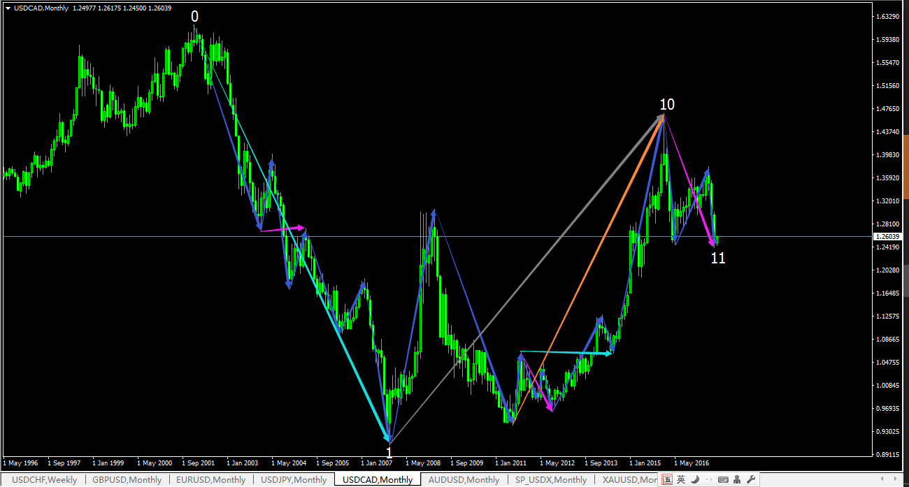
Task: Select the EURUSD,Monthly chart tab
Action: [210, 479]
